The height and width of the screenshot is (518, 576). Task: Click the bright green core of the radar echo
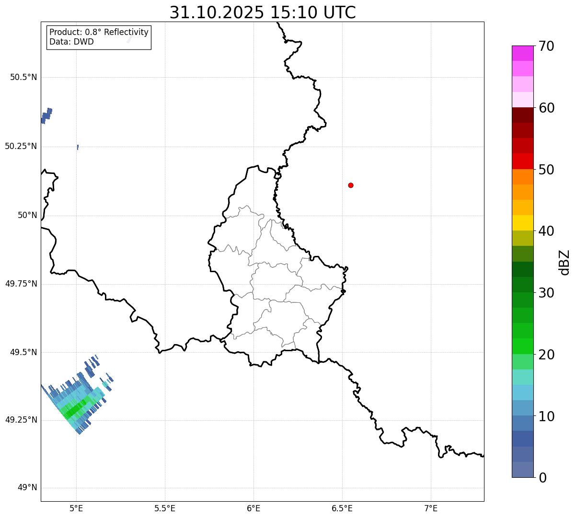[x=76, y=409]
